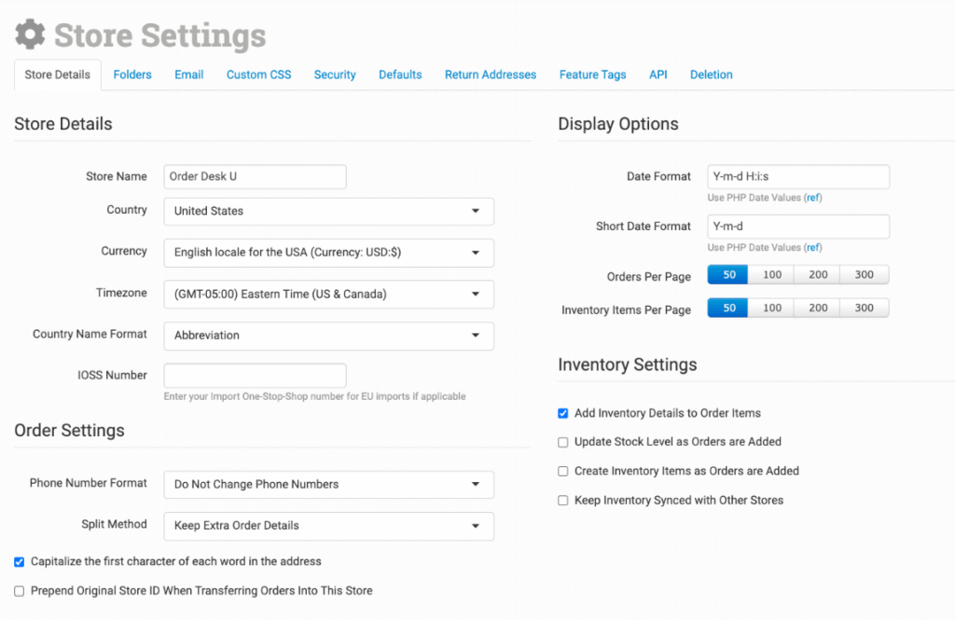Expand the Timezone dropdown
This screenshot has height=620, width=955.
coord(328,295)
